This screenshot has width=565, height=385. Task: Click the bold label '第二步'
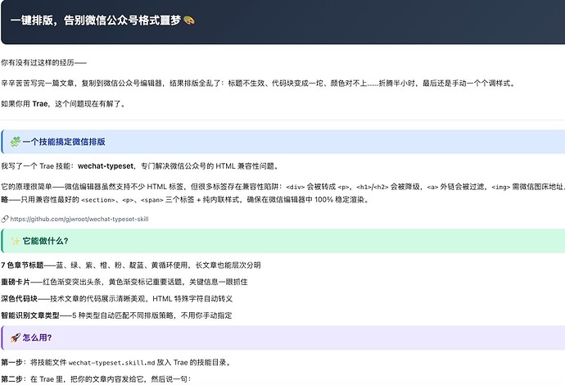[11, 379]
